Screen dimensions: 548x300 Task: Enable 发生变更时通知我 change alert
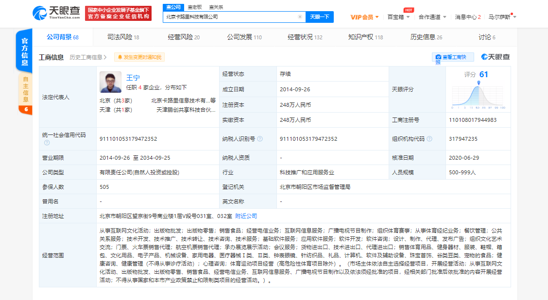[139, 57]
